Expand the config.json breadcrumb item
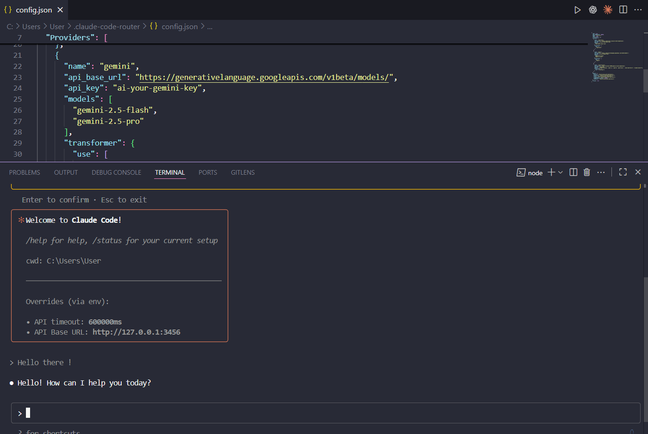The height and width of the screenshot is (434, 648). 180,27
